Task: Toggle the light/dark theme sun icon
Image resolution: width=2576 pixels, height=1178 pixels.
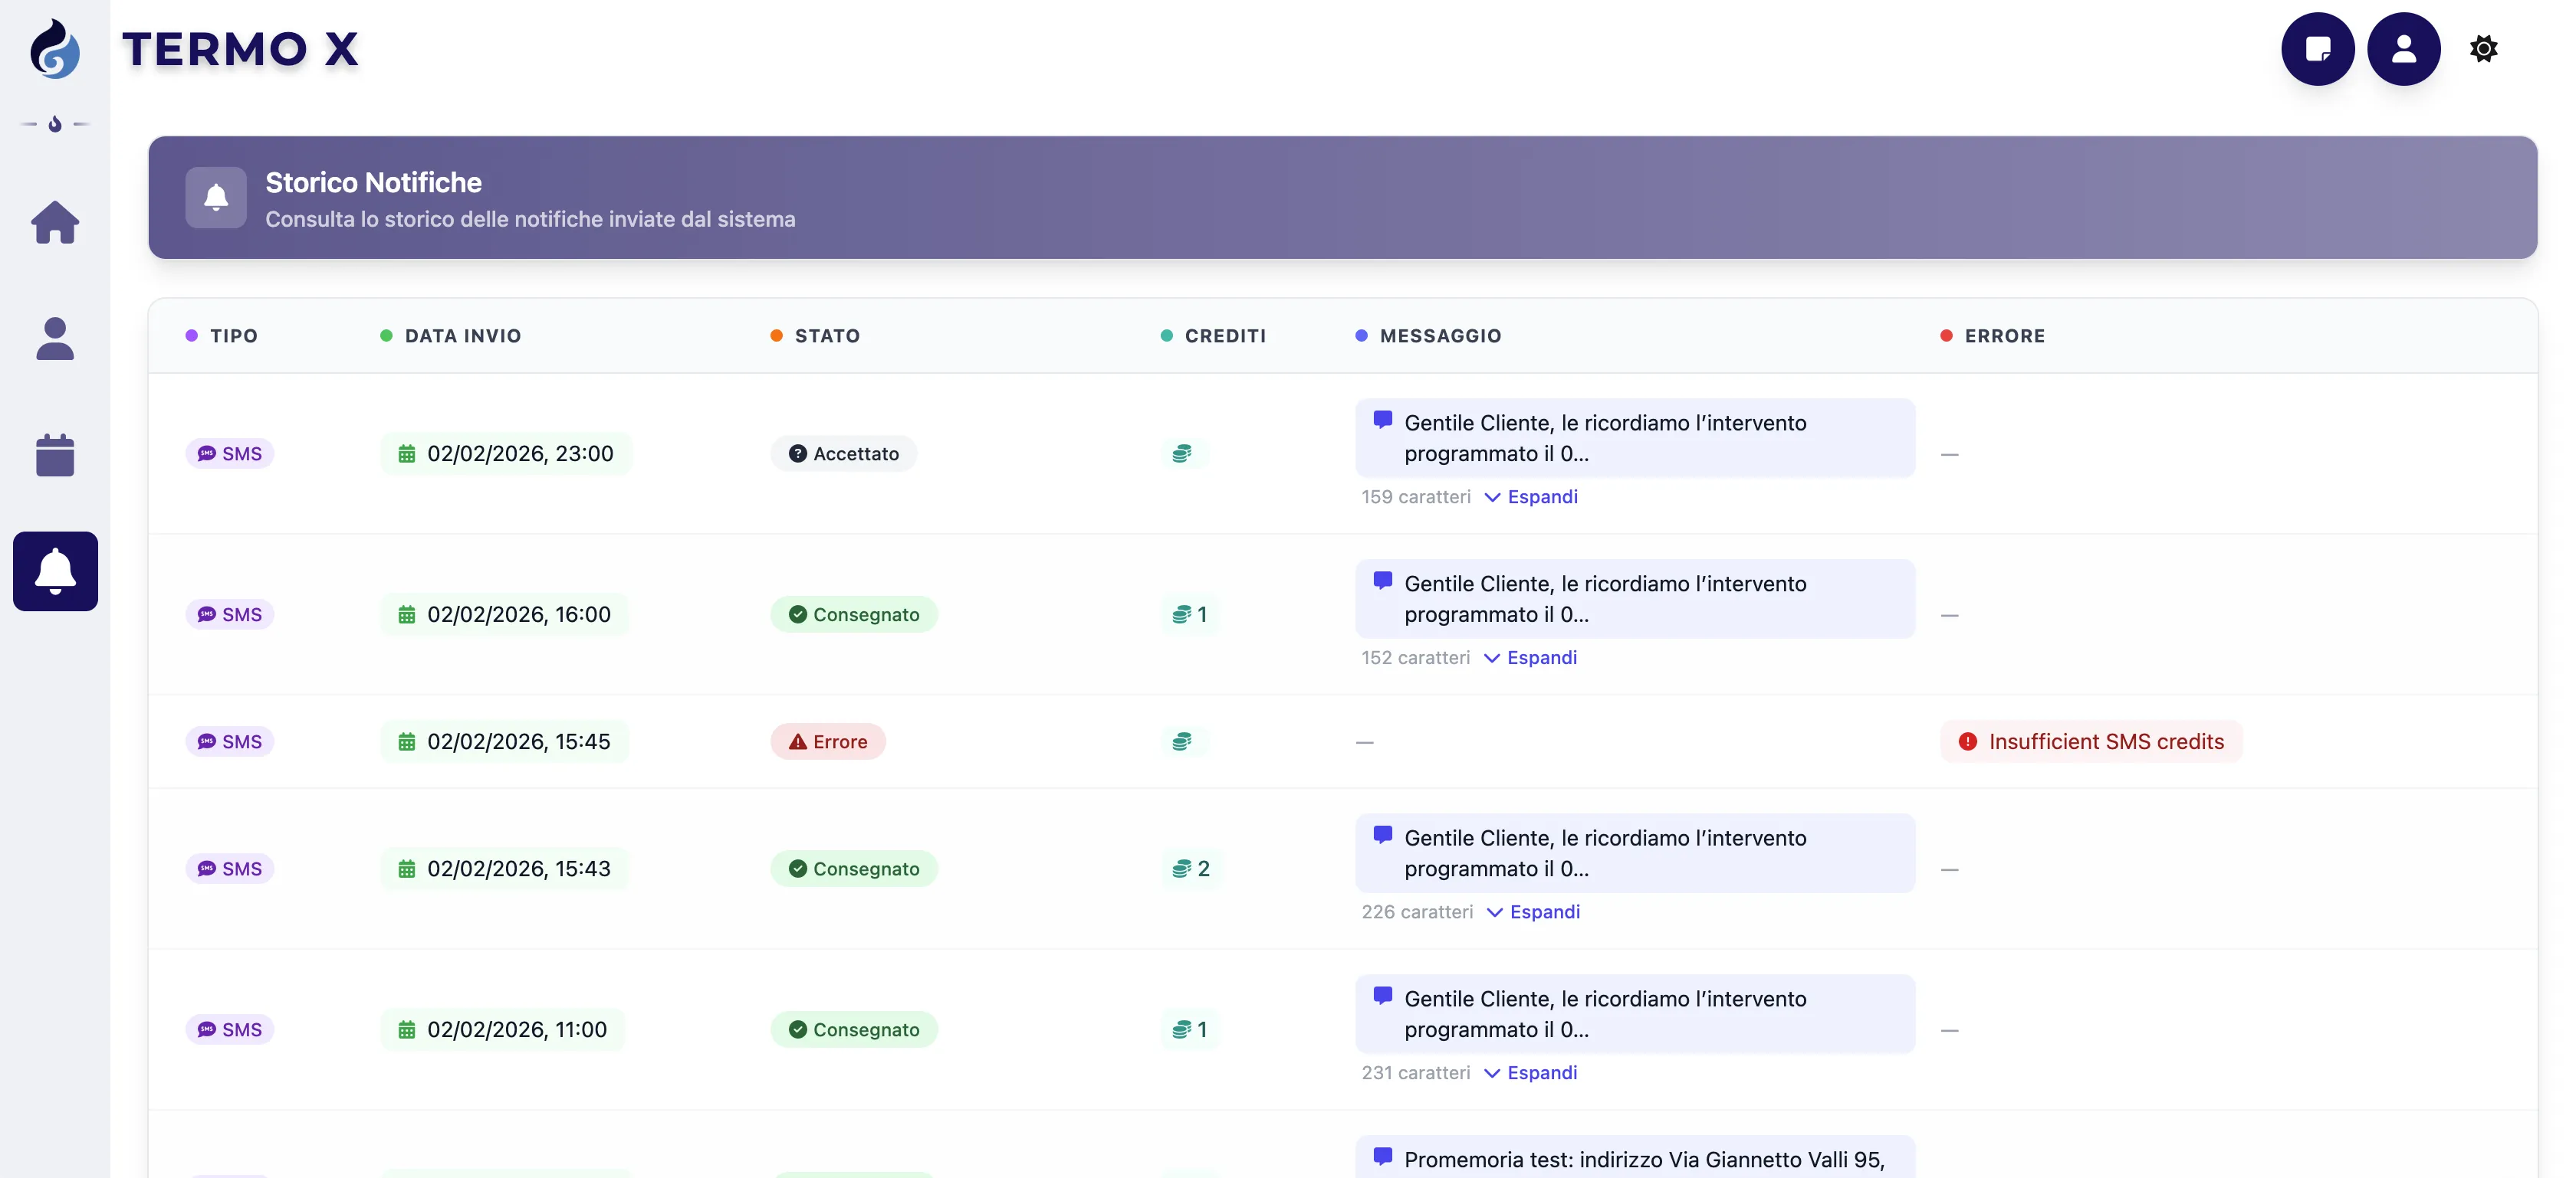Action: click(x=2484, y=49)
